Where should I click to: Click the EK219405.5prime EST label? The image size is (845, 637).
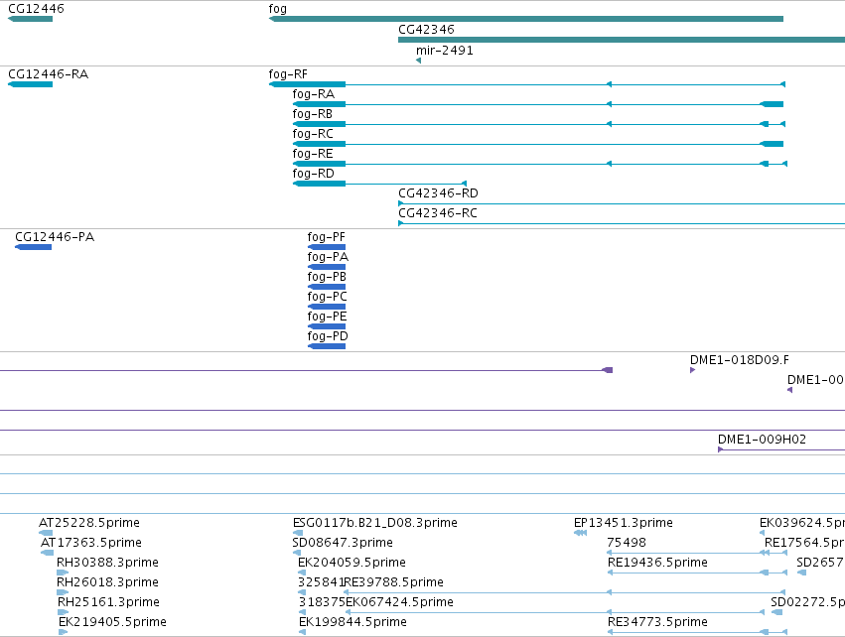click(112, 622)
